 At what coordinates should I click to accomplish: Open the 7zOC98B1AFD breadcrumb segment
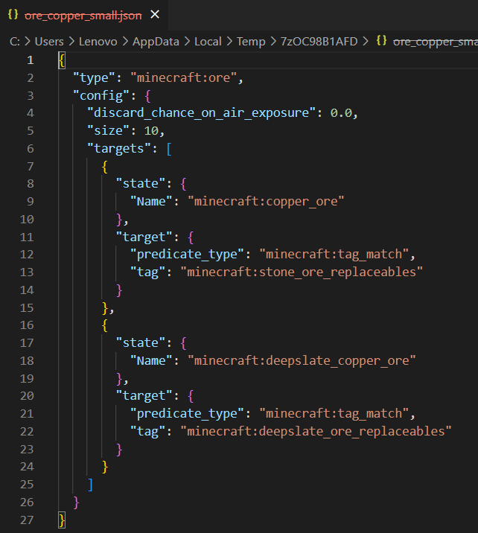pos(319,42)
